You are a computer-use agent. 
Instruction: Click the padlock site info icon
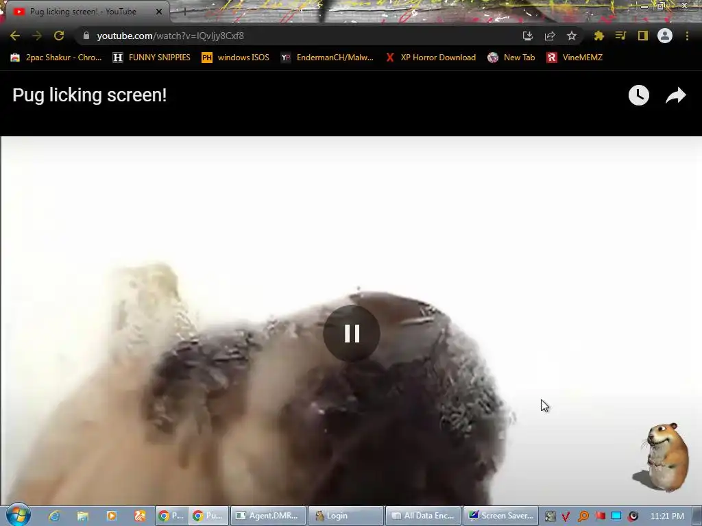86,36
